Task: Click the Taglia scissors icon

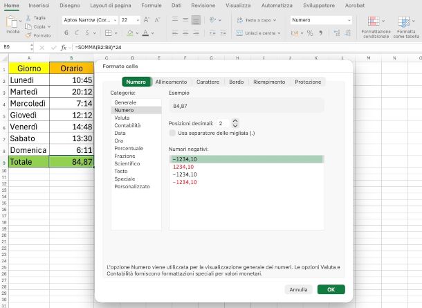Action: click(28, 18)
